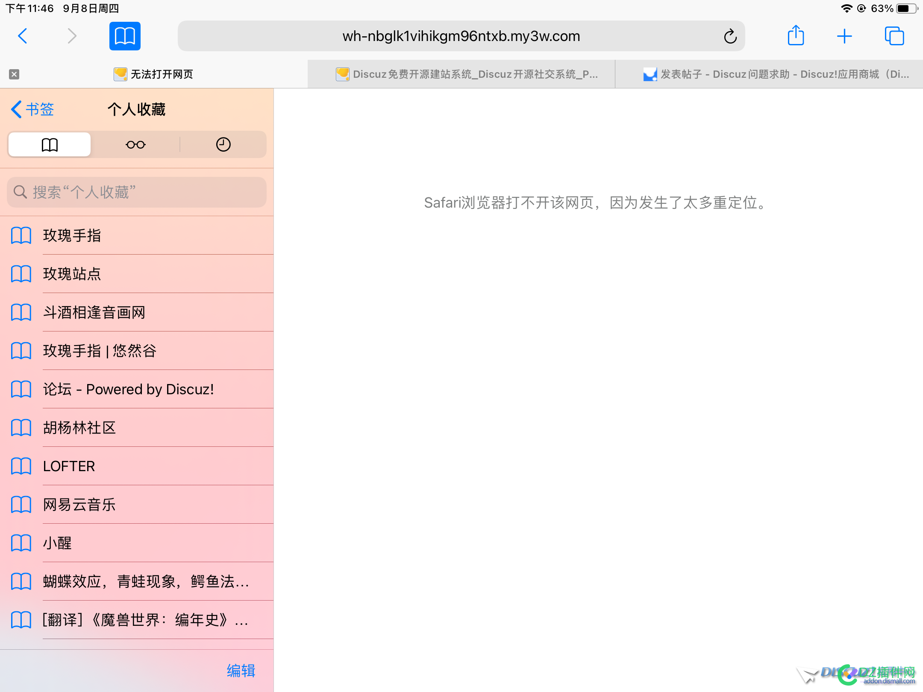Click the page reload icon
The height and width of the screenshot is (692, 923).
(729, 35)
